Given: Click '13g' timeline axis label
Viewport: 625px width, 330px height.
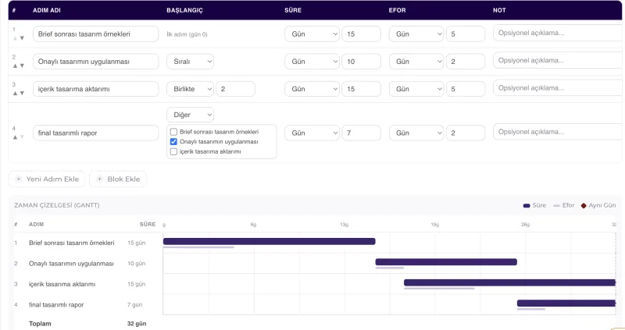Looking at the screenshot, I should (x=345, y=225).
